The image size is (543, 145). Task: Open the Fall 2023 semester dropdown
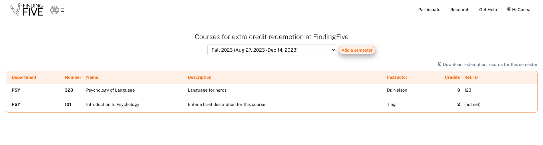tap(271, 50)
